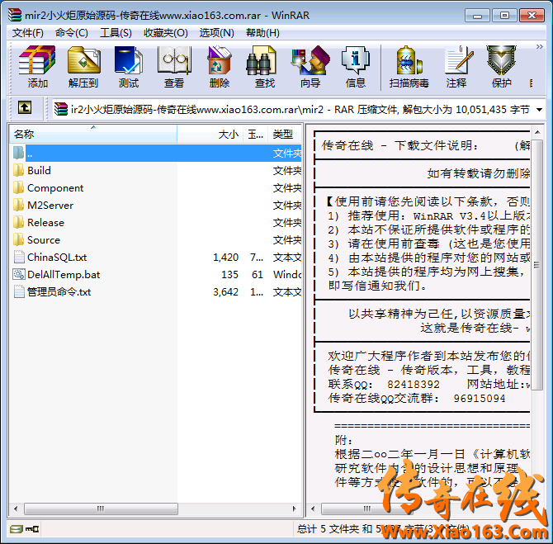The image size is (553, 544).
Task: Expand the toolbar overflow chevron
Action: [539, 46]
